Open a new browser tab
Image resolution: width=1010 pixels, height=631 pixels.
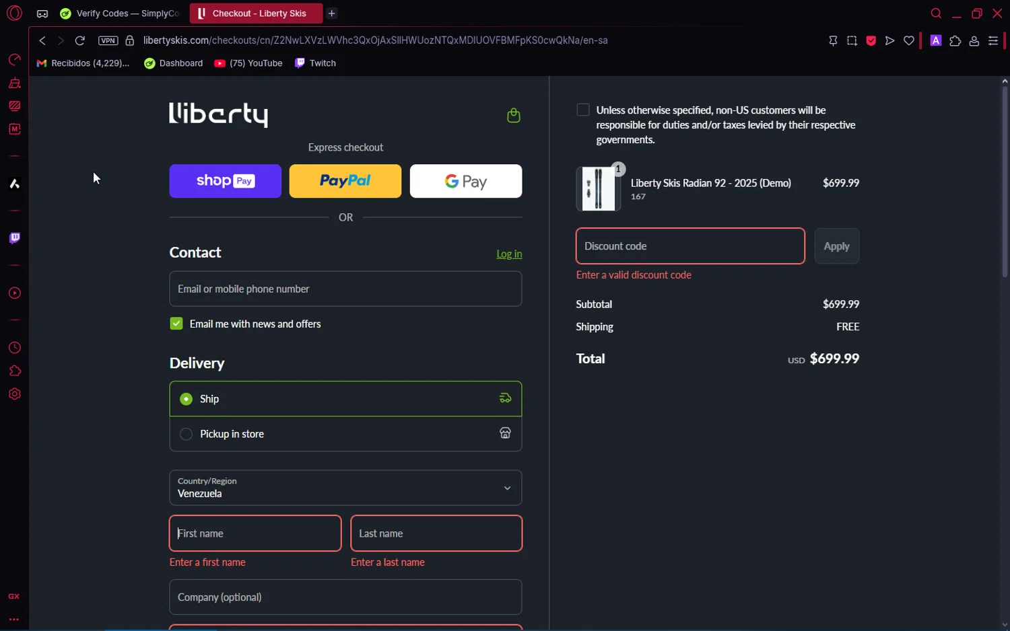coord(332,13)
